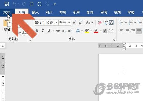Click the 粘贴 paste button

(x=7, y=26)
